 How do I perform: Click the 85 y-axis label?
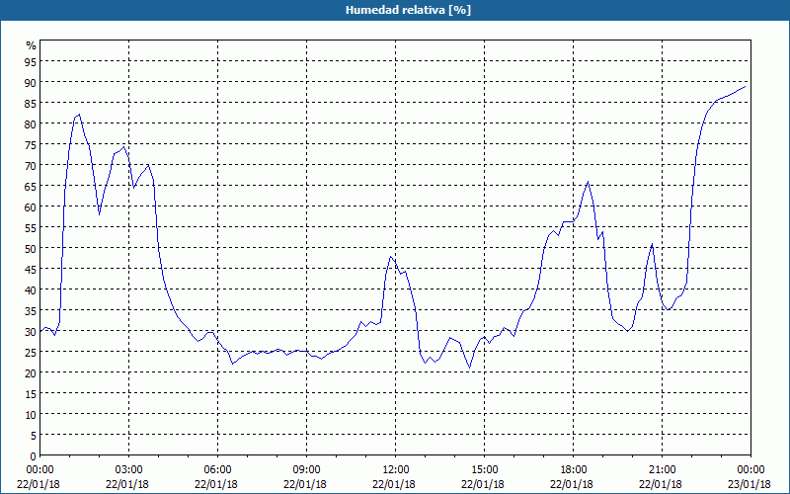(x=31, y=103)
